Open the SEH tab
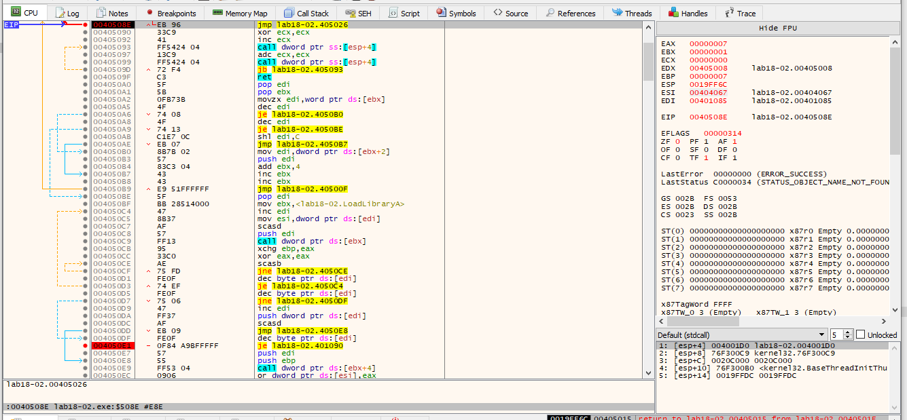The height and width of the screenshot is (420, 907). [358, 13]
